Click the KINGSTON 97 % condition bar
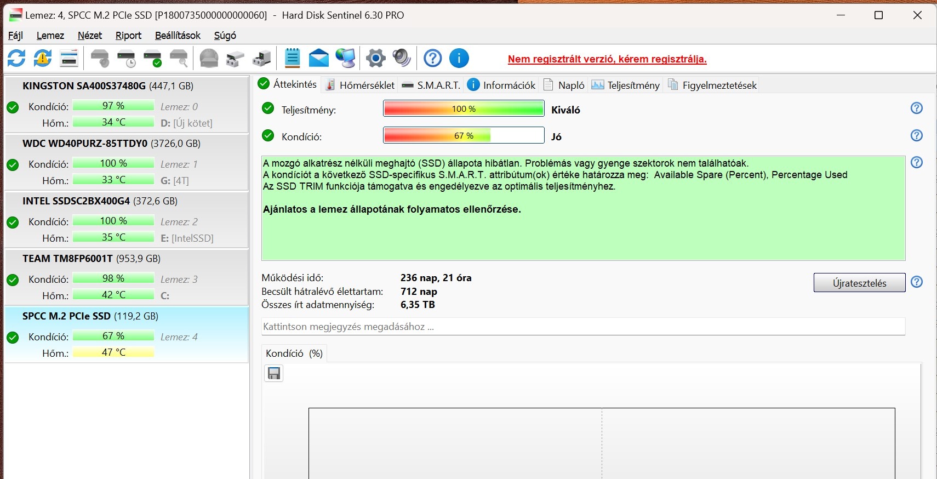The width and height of the screenshot is (937, 479). (113, 106)
